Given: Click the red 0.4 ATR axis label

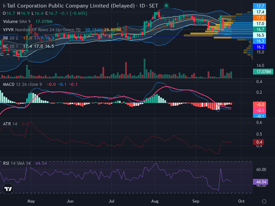Looking at the screenshot, I should point(258,142).
